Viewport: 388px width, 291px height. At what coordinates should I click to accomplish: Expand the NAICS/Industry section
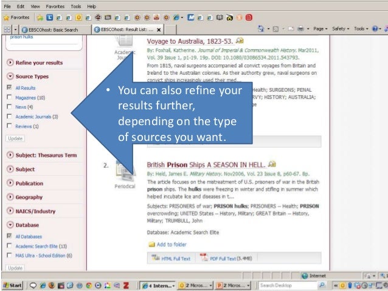[10, 211]
